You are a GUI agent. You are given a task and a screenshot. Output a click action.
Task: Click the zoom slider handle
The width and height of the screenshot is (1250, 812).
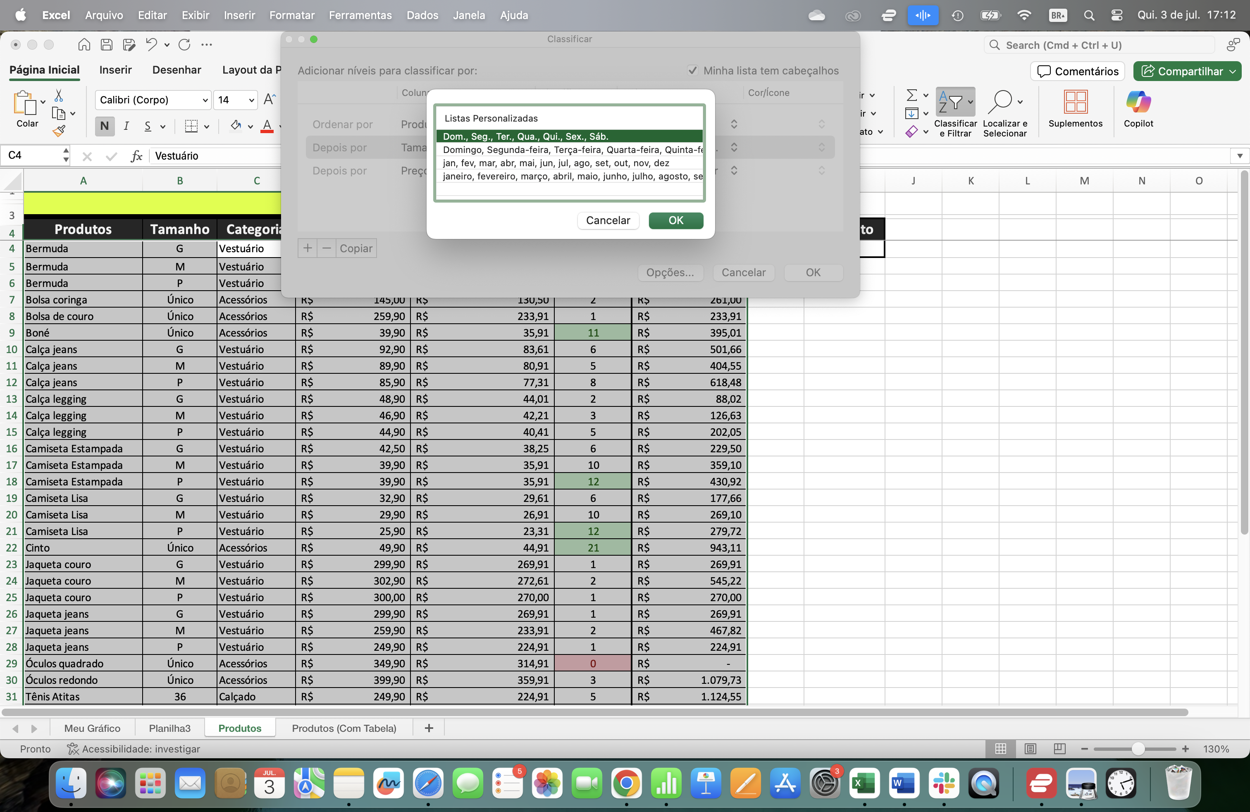coord(1138,749)
